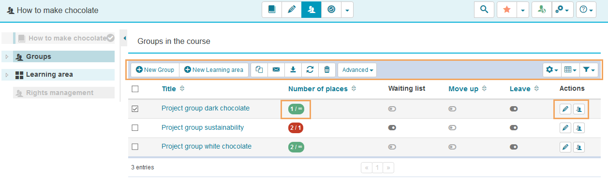Toggle Leave switch for Project group white chocolate
608x179 pixels.
(x=514, y=147)
